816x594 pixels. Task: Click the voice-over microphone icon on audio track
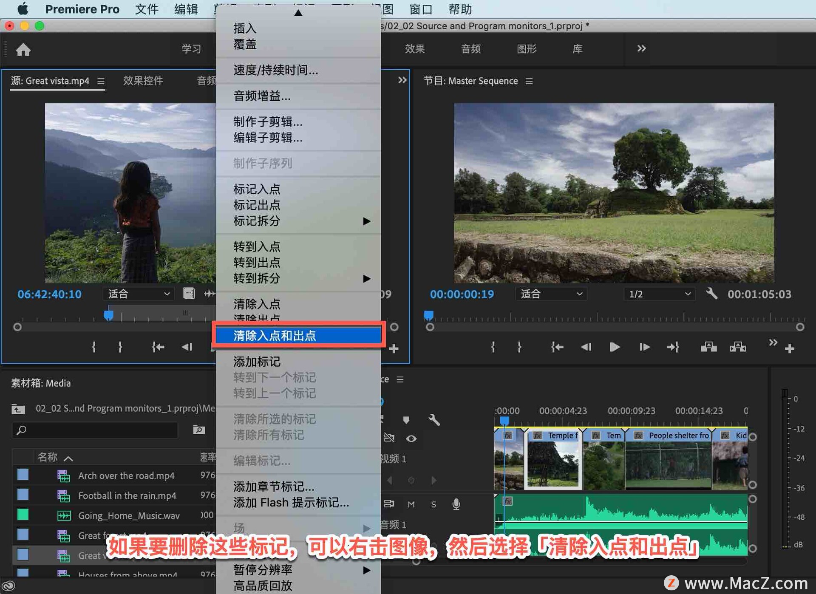[x=456, y=504]
